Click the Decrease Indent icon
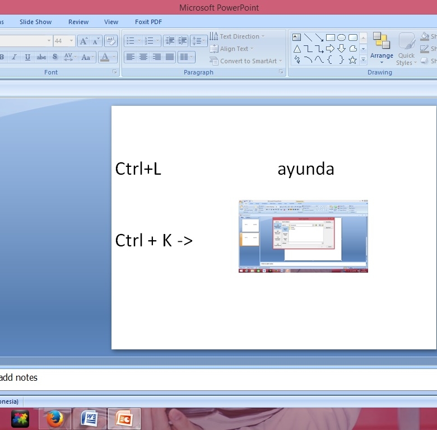437x430 pixels. 170,41
